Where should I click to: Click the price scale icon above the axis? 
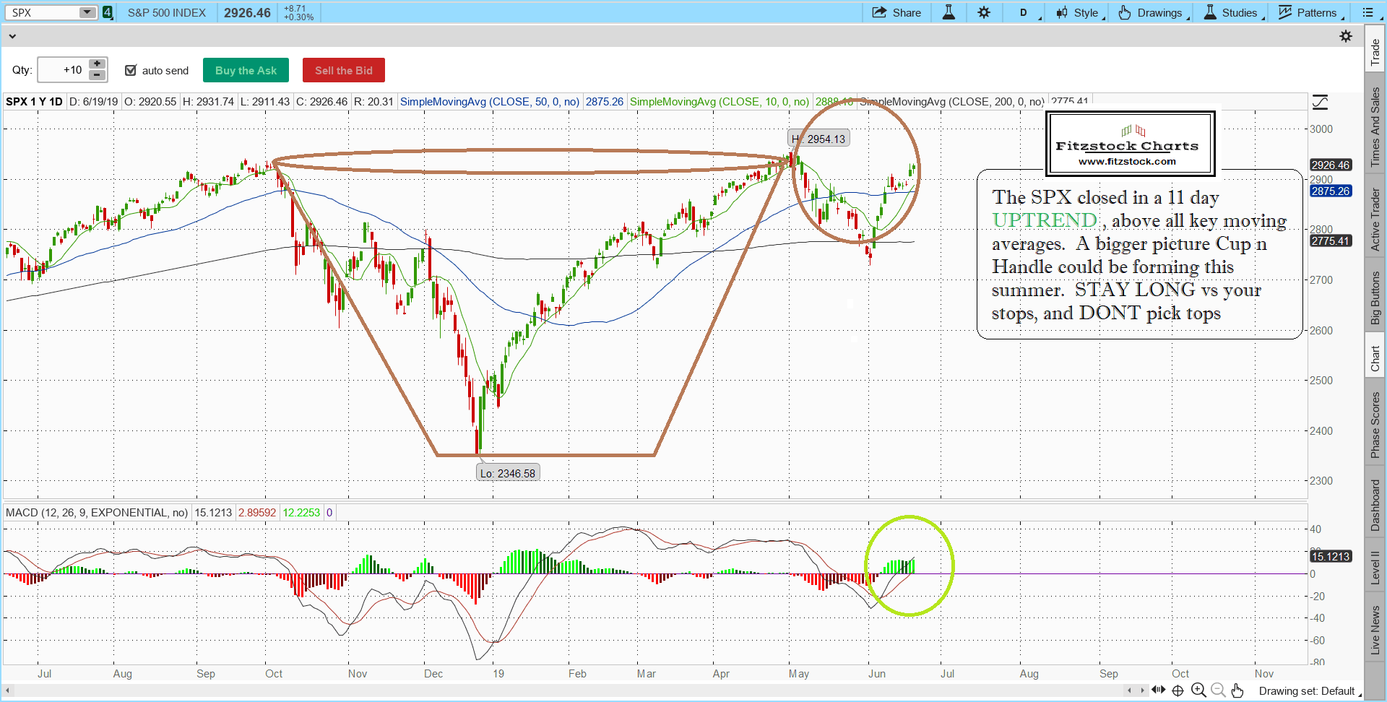tap(1321, 102)
